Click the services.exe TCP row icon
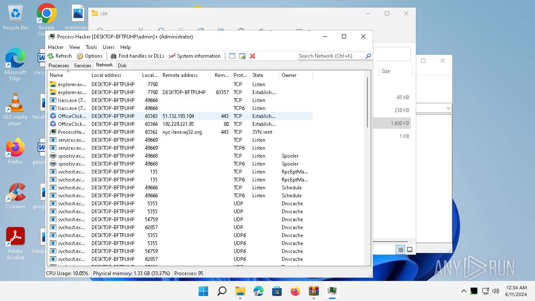The image size is (535, 301). (x=53, y=140)
